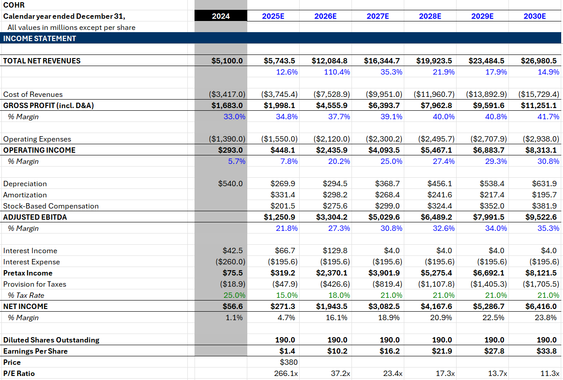
Task: Select 2024 depreciation value $540.0
Action: pyautogui.click(x=230, y=184)
